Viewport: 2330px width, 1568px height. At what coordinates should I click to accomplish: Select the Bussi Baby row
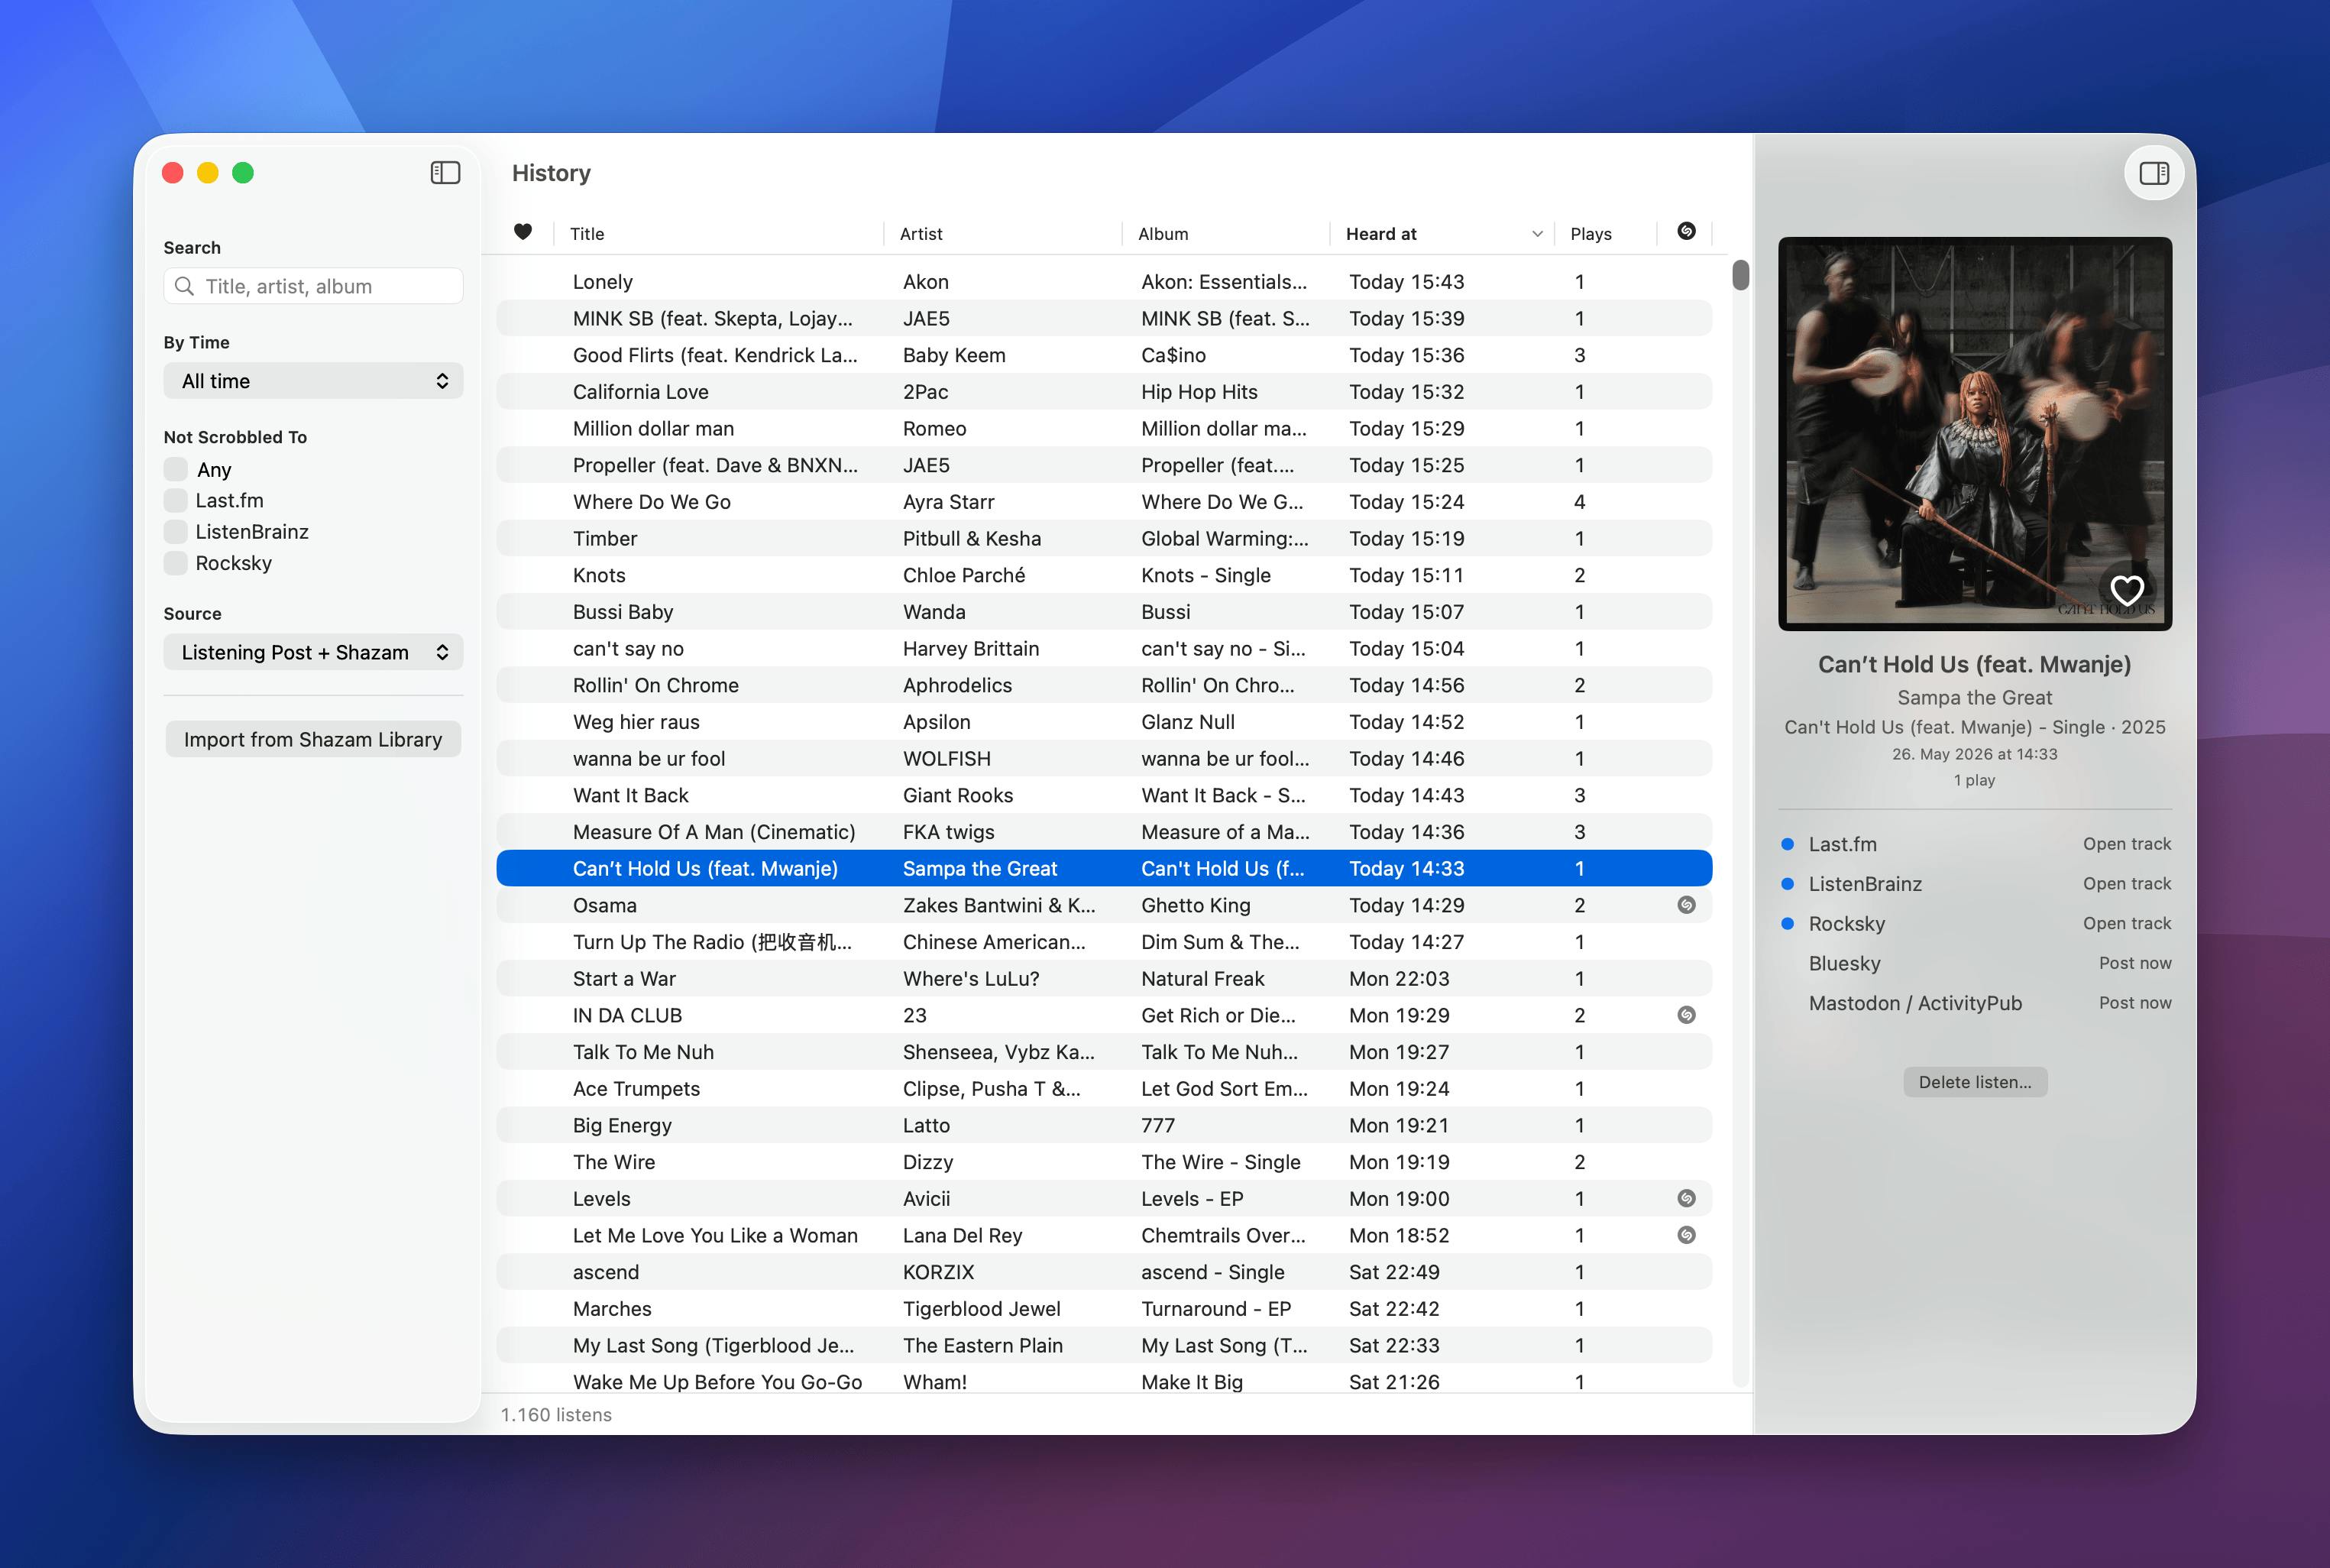tap(1104, 612)
